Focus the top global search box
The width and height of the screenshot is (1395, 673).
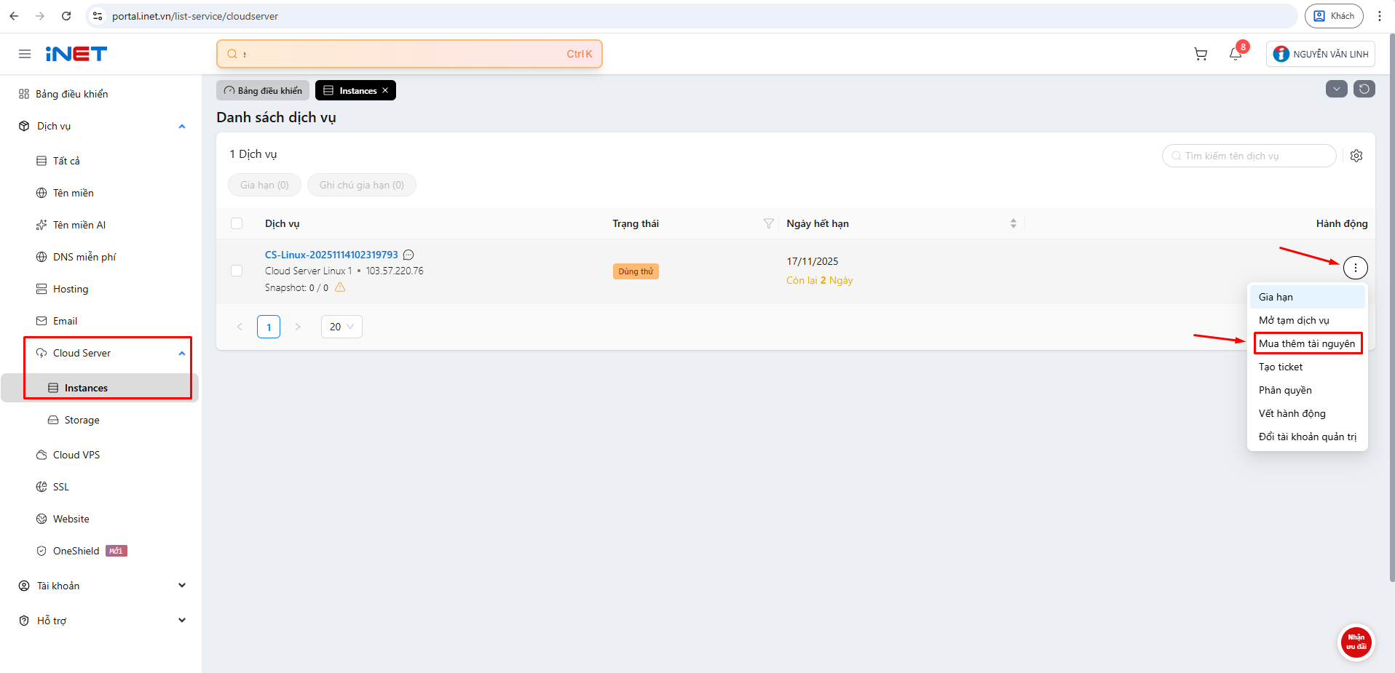click(409, 54)
